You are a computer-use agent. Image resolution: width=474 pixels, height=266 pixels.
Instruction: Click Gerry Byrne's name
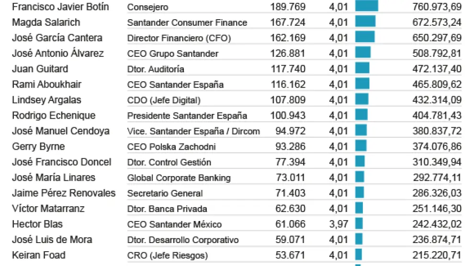click(38, 146)
